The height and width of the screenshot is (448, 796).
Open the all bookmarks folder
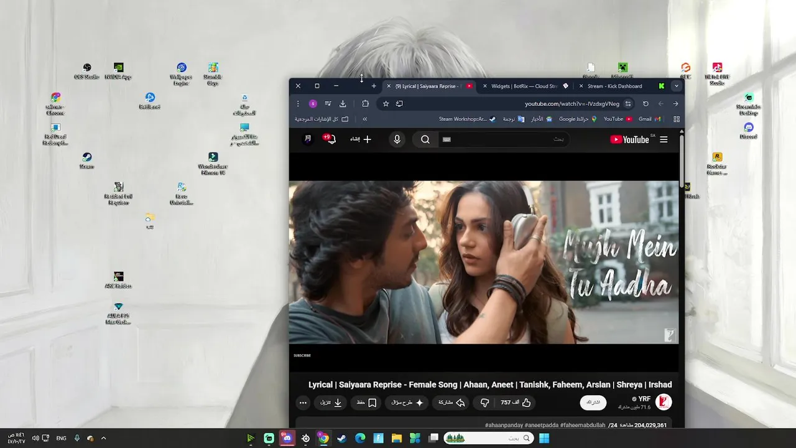pos(321,119)
